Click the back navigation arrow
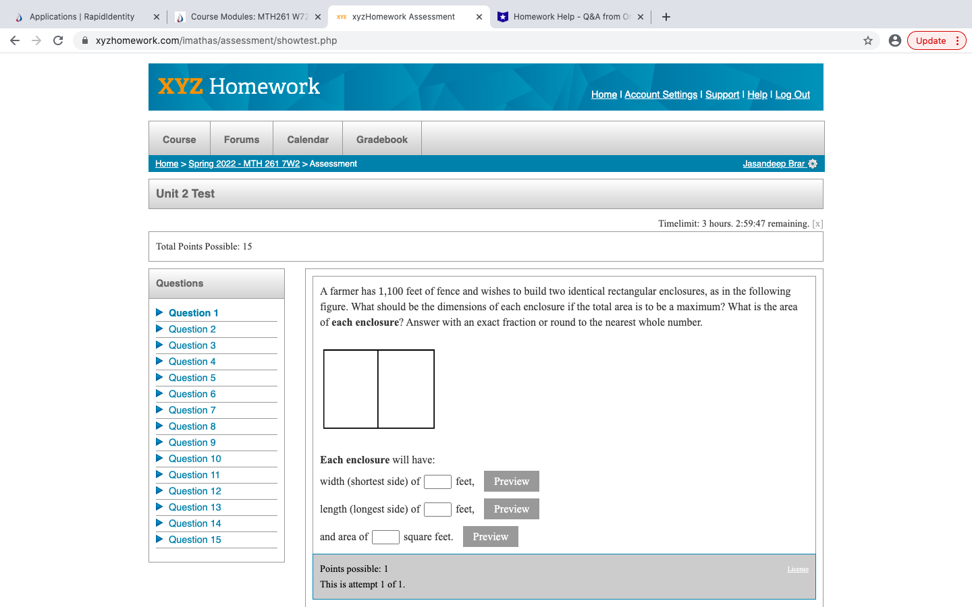 (15, 40)
